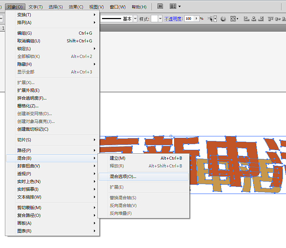The height and width of the screenshot is (248, 286).
Task: Choose Group (编组) from menu
Action: pyautogui.click(x=53, y=33)
